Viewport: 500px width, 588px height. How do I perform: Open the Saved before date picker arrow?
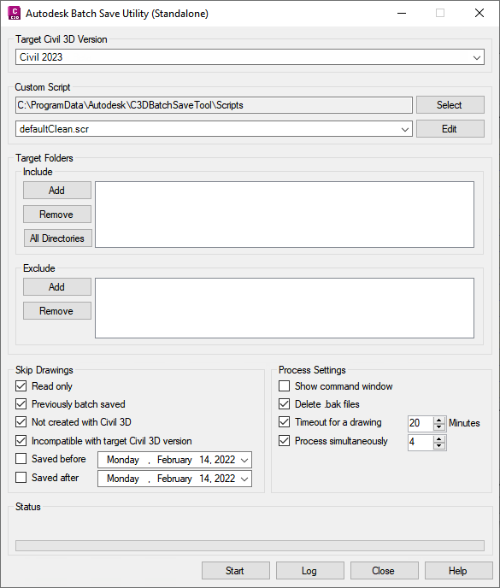pyautogui.click(x=244, y=460)
